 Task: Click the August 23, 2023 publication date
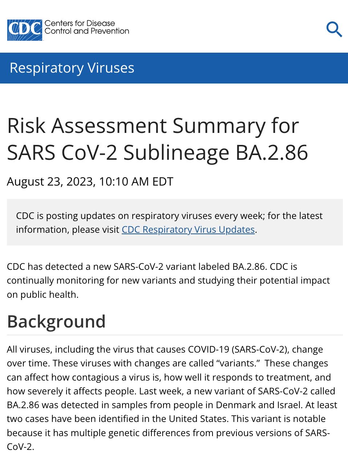(51, 181)
